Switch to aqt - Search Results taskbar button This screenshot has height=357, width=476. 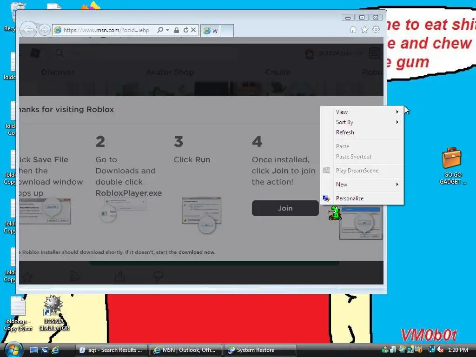click(112, 350)
